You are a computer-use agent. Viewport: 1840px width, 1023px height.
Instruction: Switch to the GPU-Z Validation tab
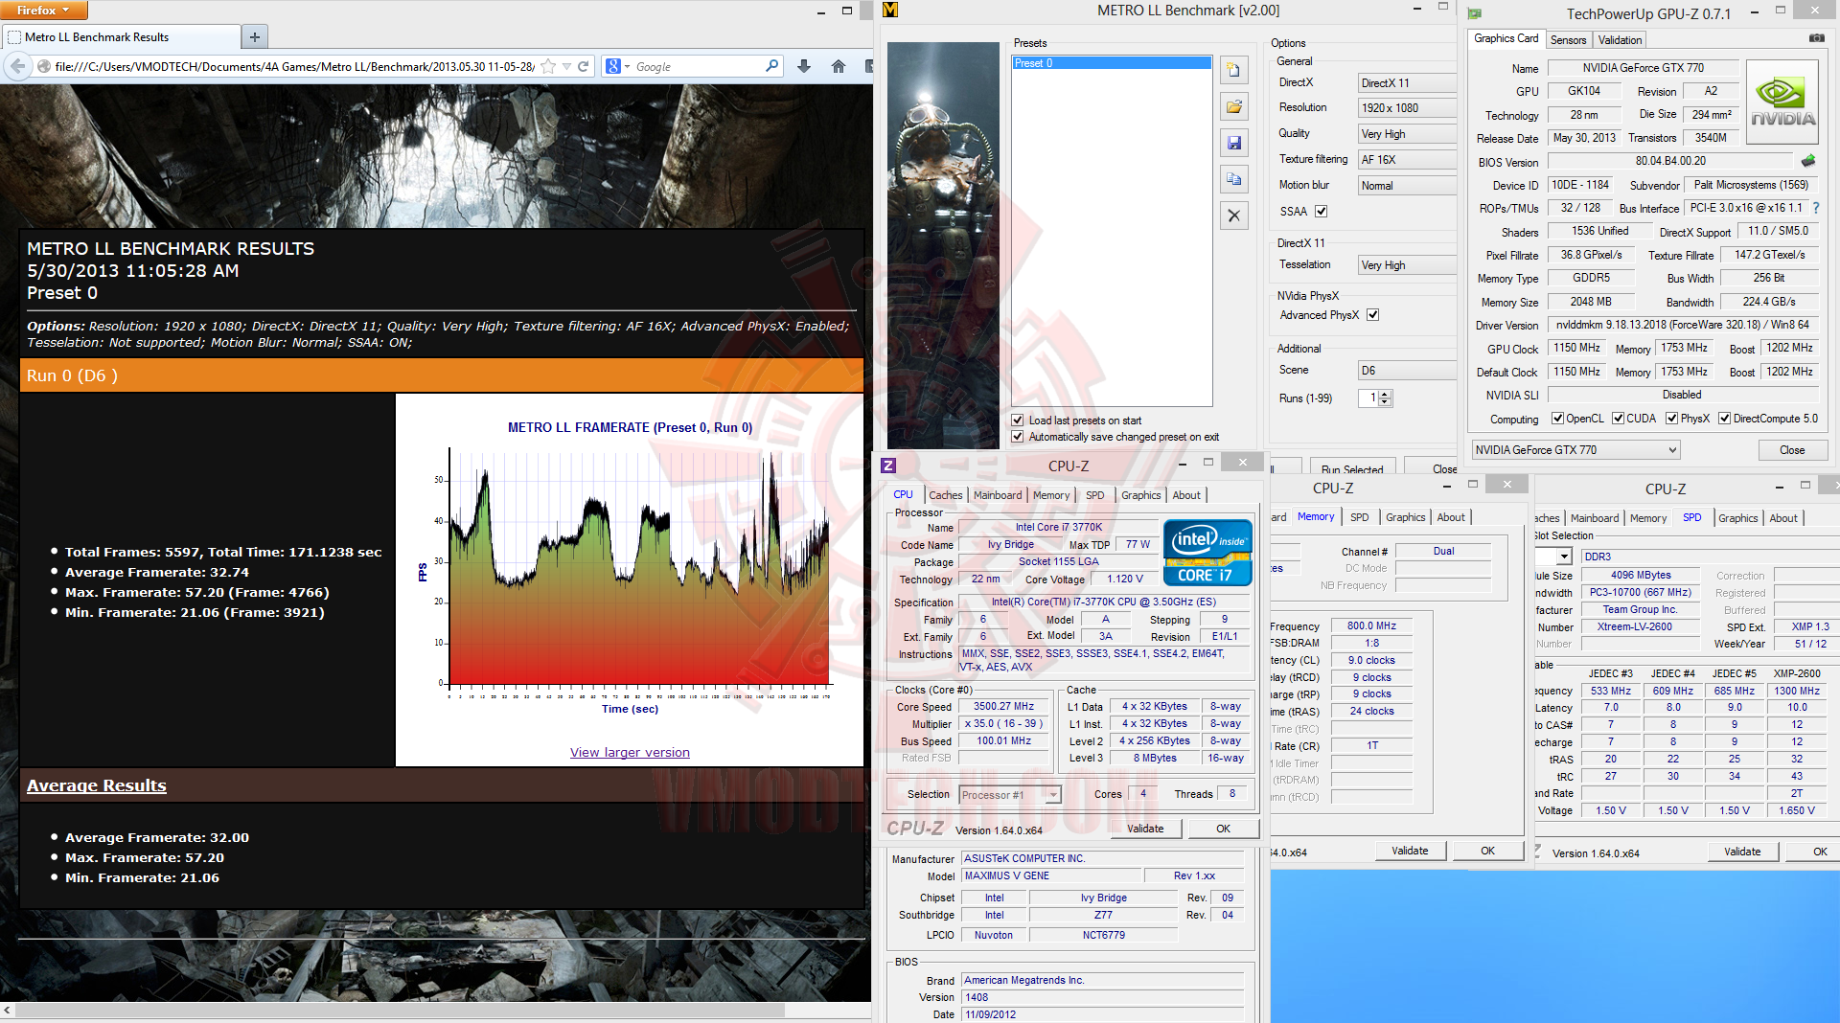(1620, 40)
